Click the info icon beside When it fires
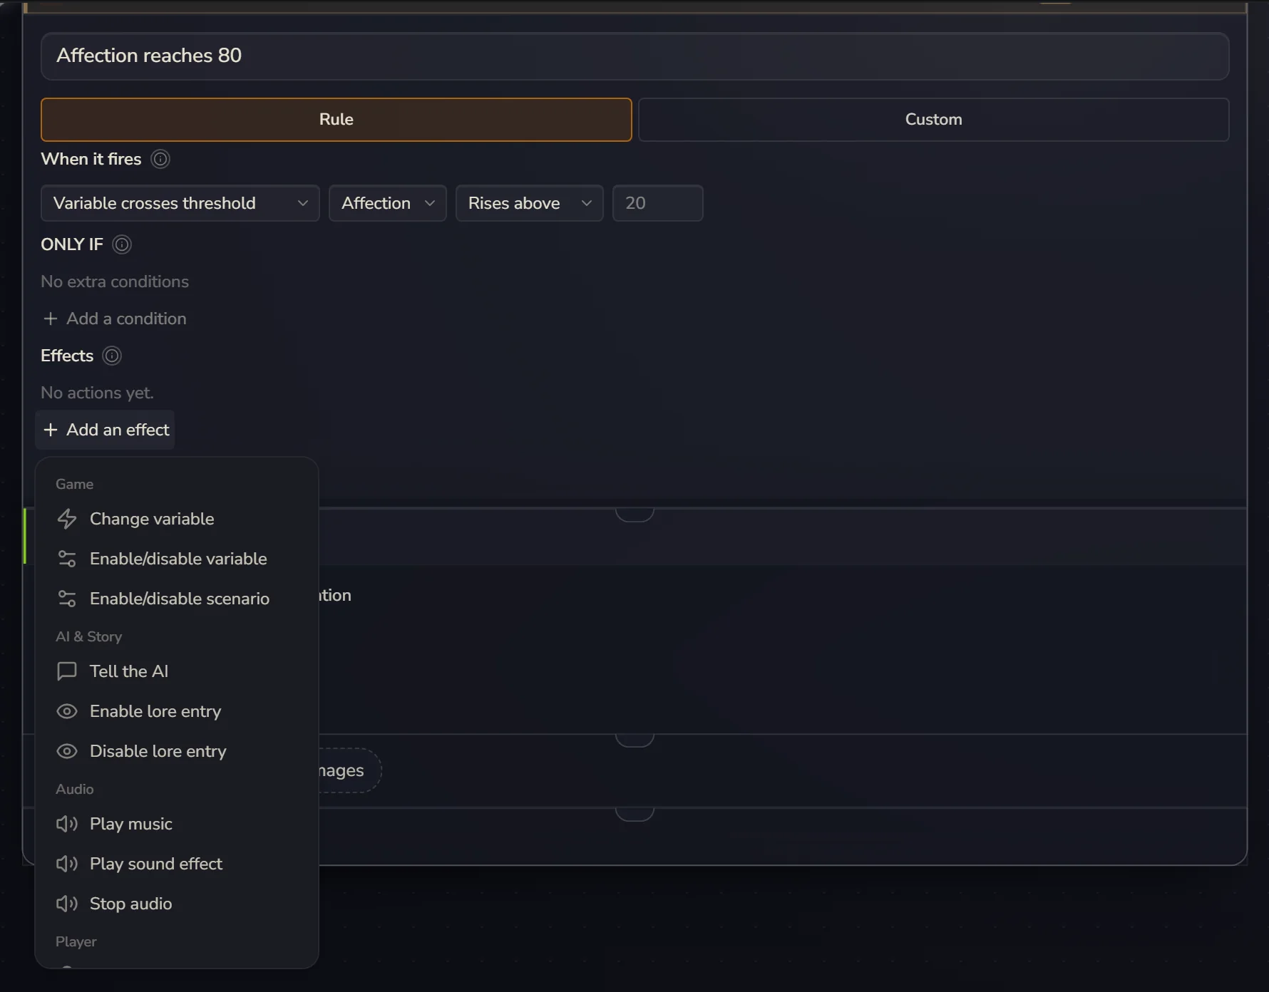Image resolution: width=1269 pixels, height=992 pixels. click(160, 159)
